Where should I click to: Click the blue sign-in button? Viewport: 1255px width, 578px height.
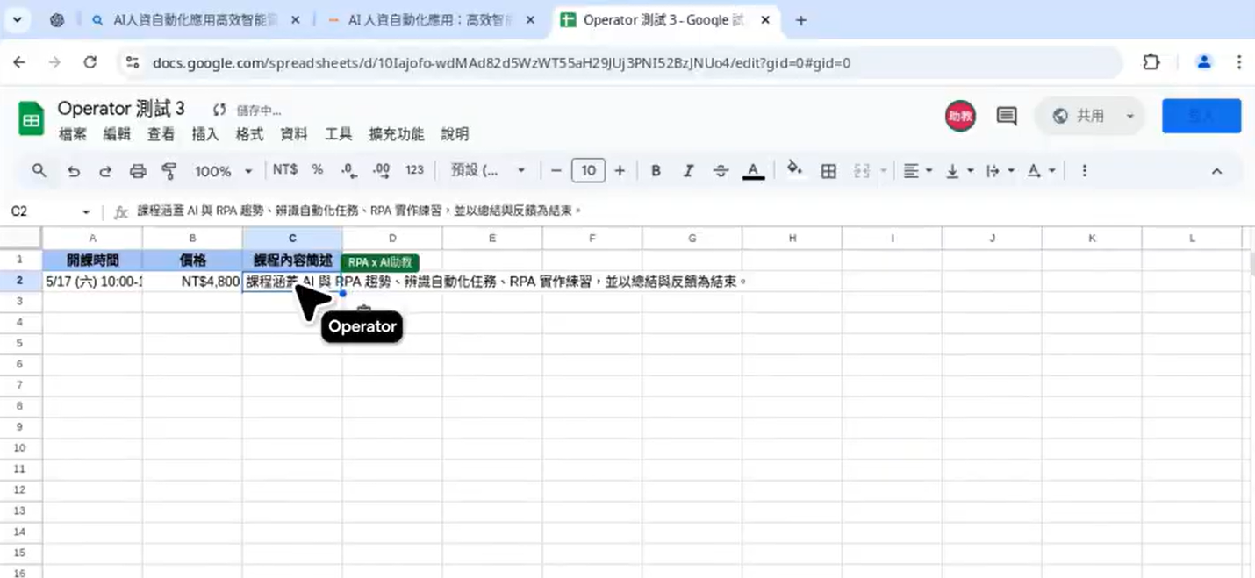(x=1201, y=116)
